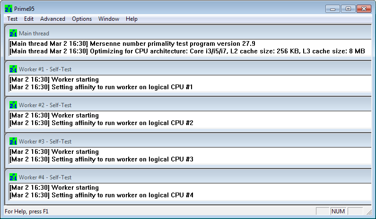
Task: Open the Test menu
Action: pos(12,19)
